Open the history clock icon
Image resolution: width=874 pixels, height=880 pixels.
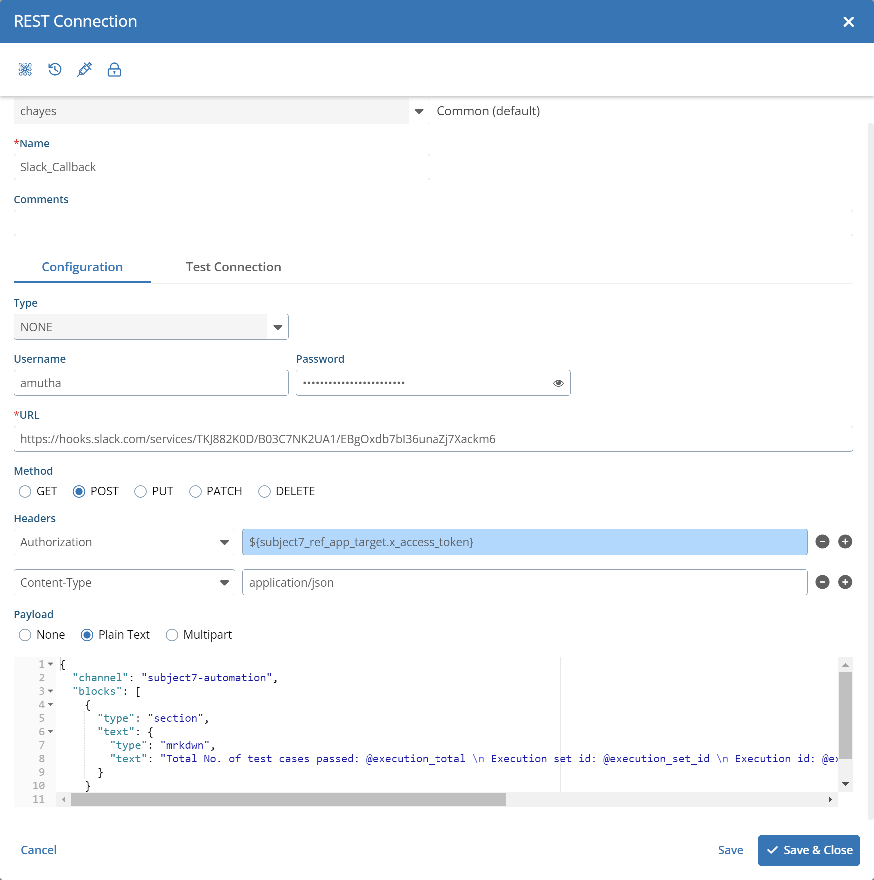55,69
